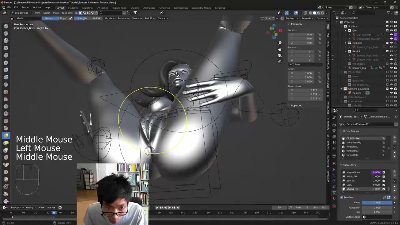Select topmost sculpt brush in toolbar

coord(6,26)
